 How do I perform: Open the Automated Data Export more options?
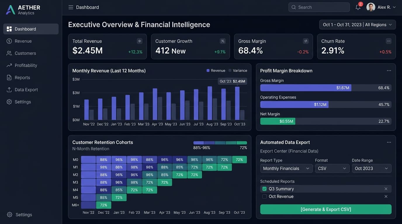(x=389, y=142)
